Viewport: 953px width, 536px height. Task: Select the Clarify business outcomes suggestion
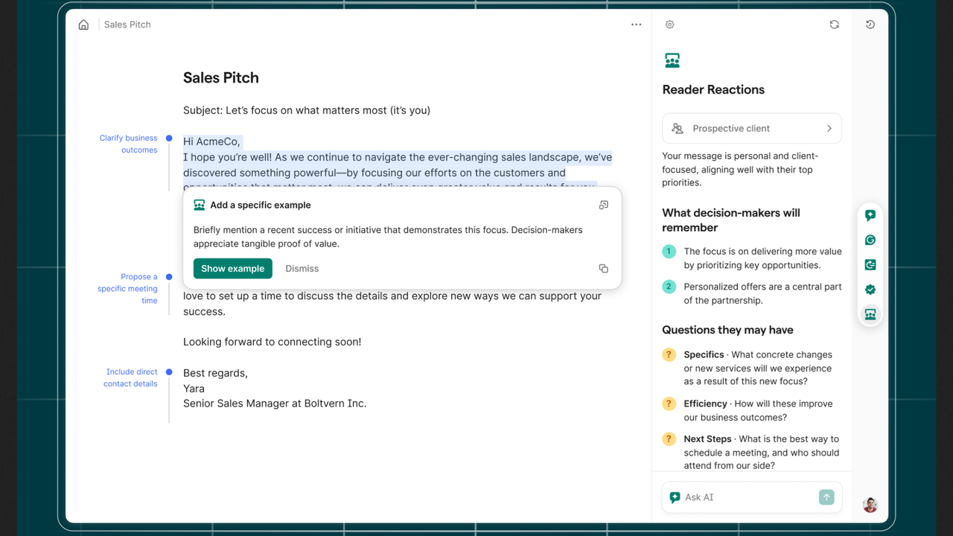pos(129,144)
